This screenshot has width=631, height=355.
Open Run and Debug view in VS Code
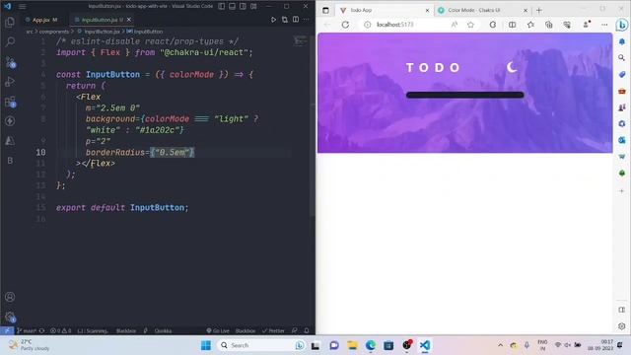[x=10, y=81]
